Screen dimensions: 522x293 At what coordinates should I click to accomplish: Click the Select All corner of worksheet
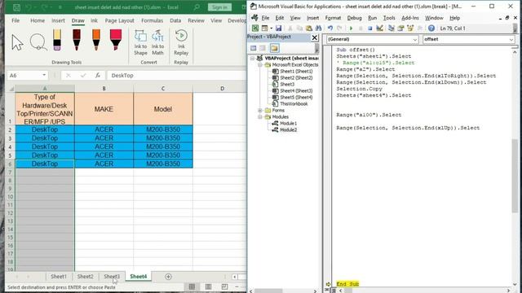coord(11,89)
